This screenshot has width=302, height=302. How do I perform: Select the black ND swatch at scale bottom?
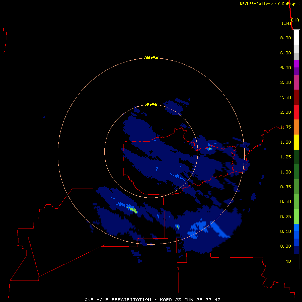coord(296,261)
